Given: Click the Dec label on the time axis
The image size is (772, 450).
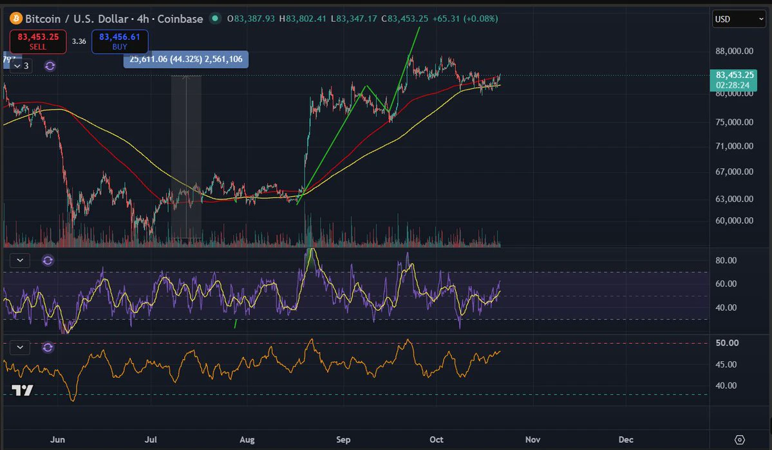Looking at the screenshot, I should point(626,440).
